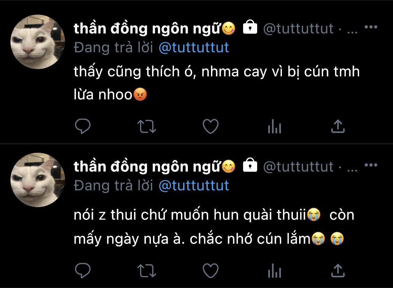Like the second tweet with crying emojis

(x=211, y=271)
